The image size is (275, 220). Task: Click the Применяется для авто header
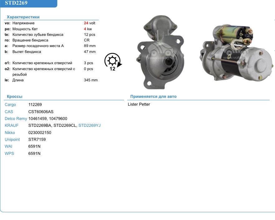coord(153,97)
